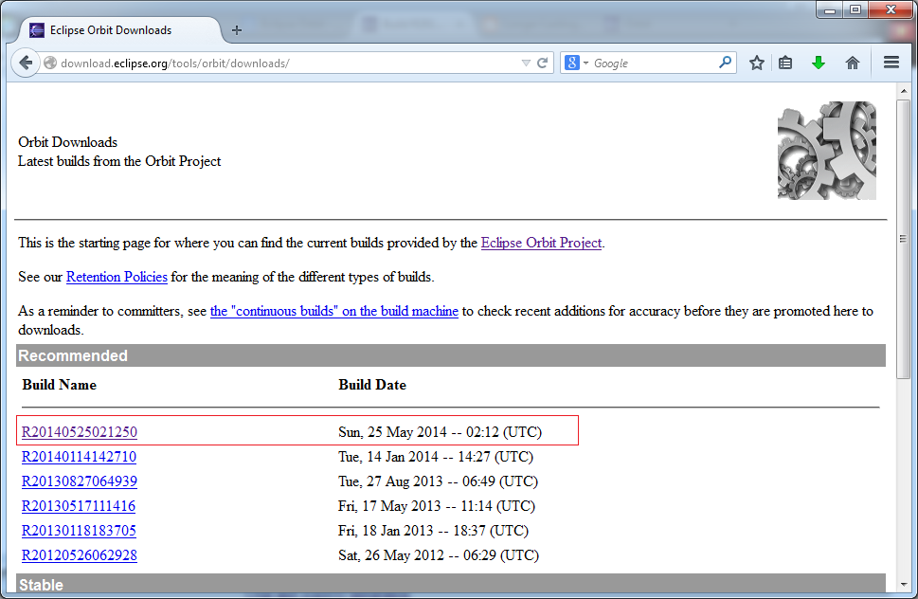Close the Firefox window
918x599 pixels.
click(x=891, y=10)
